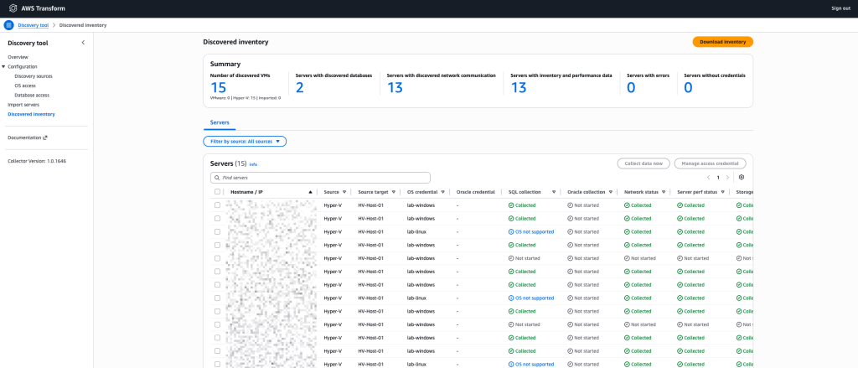Click page number 1 in pagination
This screenshot has width=858, height=368.
coord(718,178)
